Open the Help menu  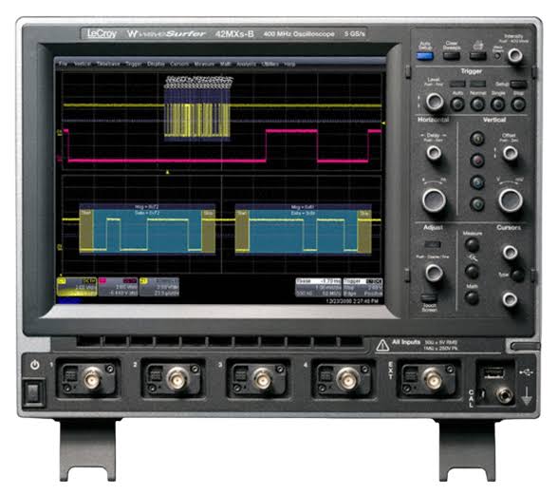(x=289, y=64)
